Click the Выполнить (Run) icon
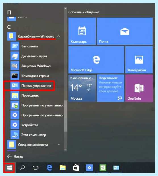The width and height of the screenshot is (158, 176). (x=15, y=46)
